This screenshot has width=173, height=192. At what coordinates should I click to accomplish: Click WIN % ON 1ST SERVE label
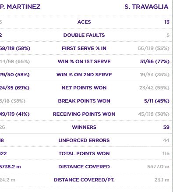pos(84,61)
